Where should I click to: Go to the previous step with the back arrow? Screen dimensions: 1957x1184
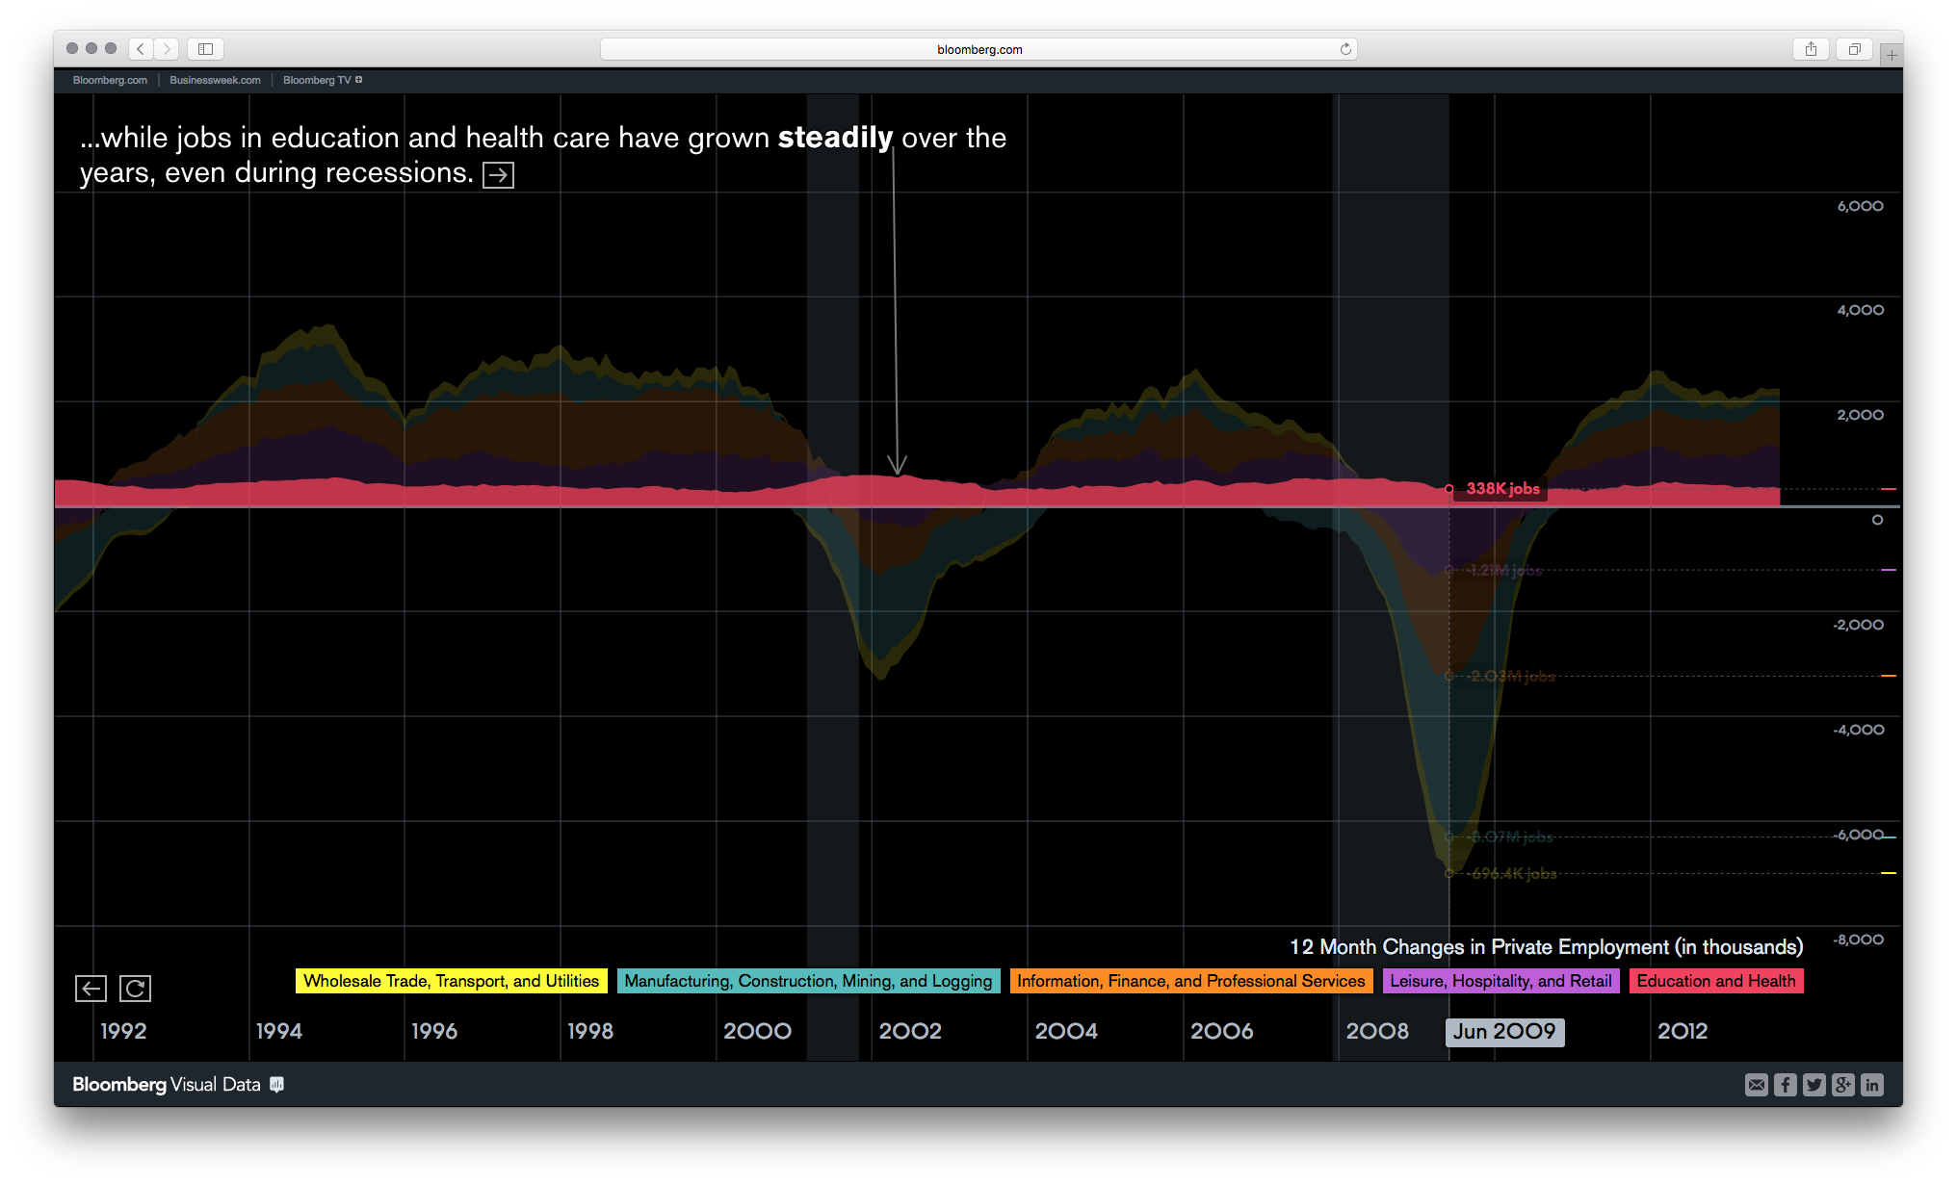click(x=91, y=989)
